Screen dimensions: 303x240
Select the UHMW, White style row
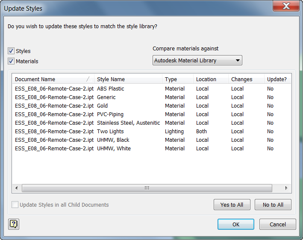click(152, 148)
